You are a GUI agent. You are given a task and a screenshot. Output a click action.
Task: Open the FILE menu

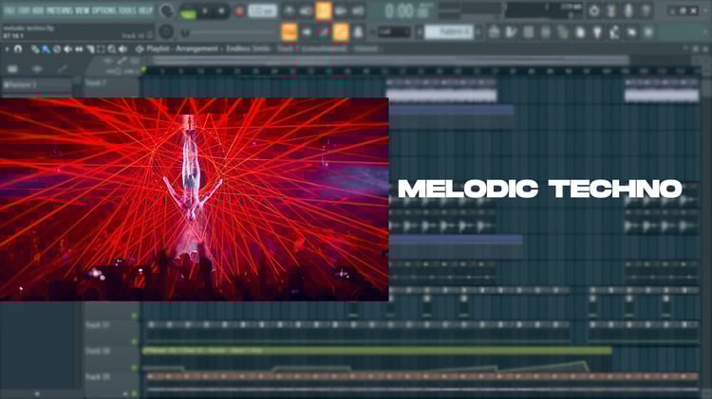(9, 10)
